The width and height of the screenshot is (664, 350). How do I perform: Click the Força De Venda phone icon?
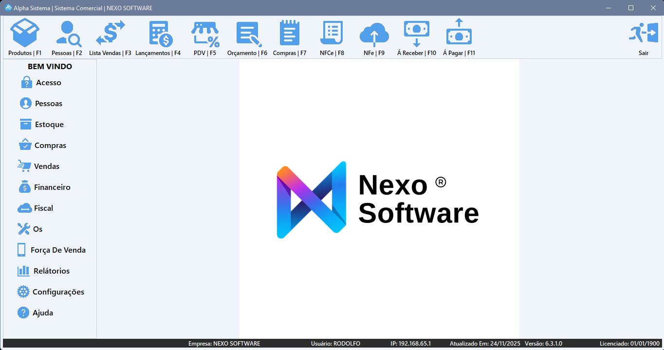(x=21, y=250)
